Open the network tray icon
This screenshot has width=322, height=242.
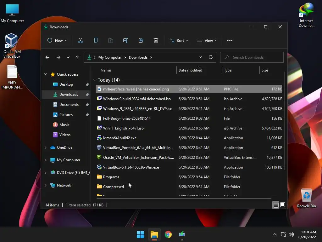[x=283, y=234]
